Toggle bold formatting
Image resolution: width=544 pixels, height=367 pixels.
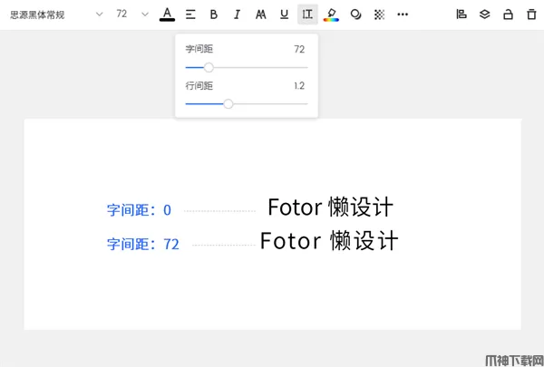214,14
